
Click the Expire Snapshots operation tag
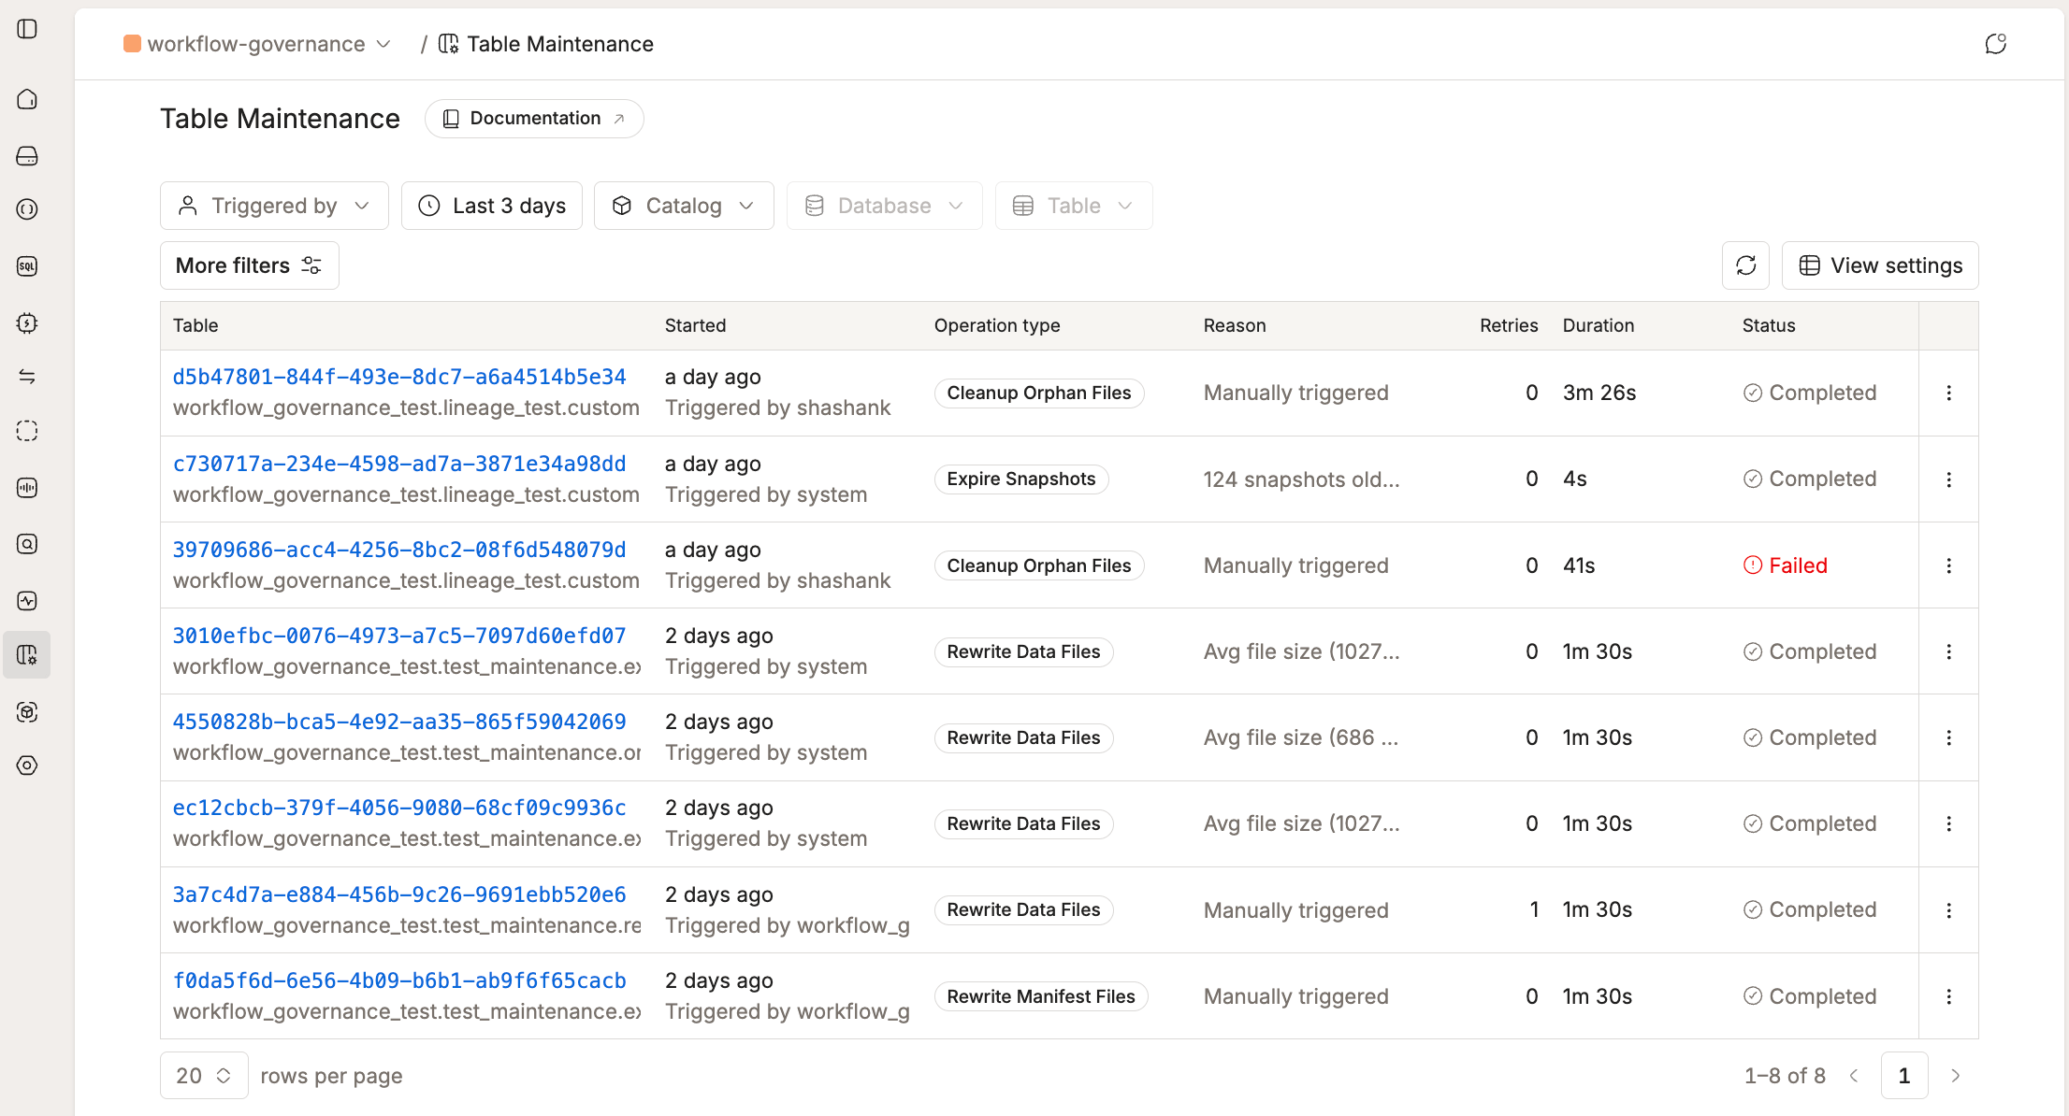coord(1021,479)
